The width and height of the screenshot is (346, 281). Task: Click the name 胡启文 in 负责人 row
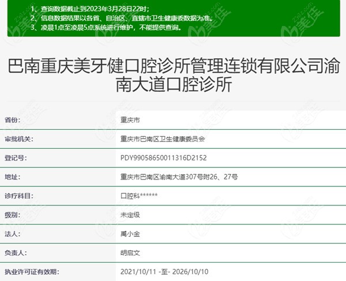[x=130, y=253]
